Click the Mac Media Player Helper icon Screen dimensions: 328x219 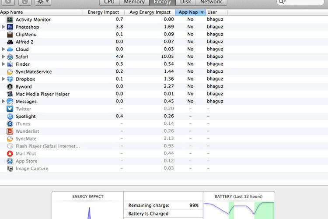coord(10,94)
